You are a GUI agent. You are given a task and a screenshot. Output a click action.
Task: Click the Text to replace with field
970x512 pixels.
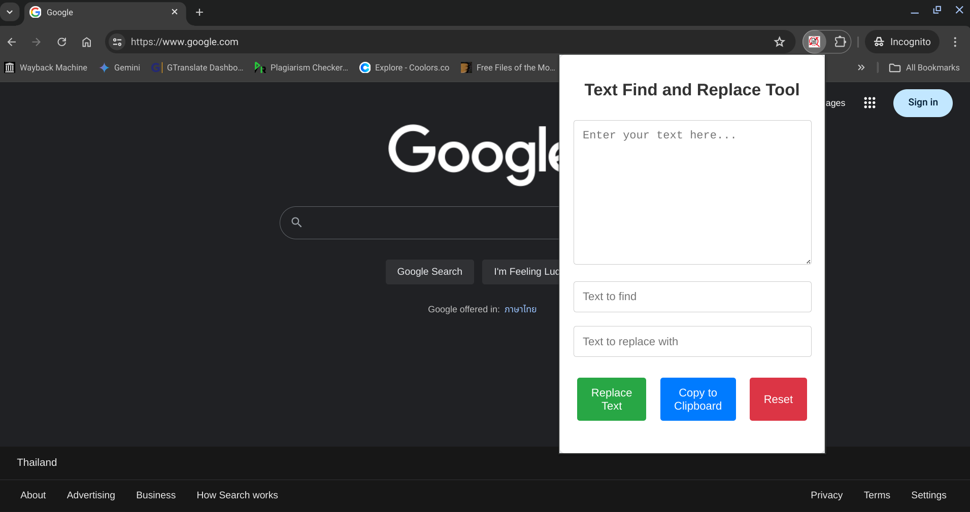click(x=692, y=342)
